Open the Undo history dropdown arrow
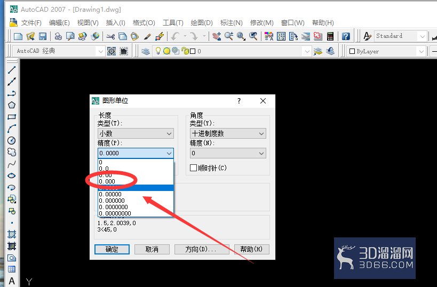Viewport: 437px width, 287px height. [185, 36]
